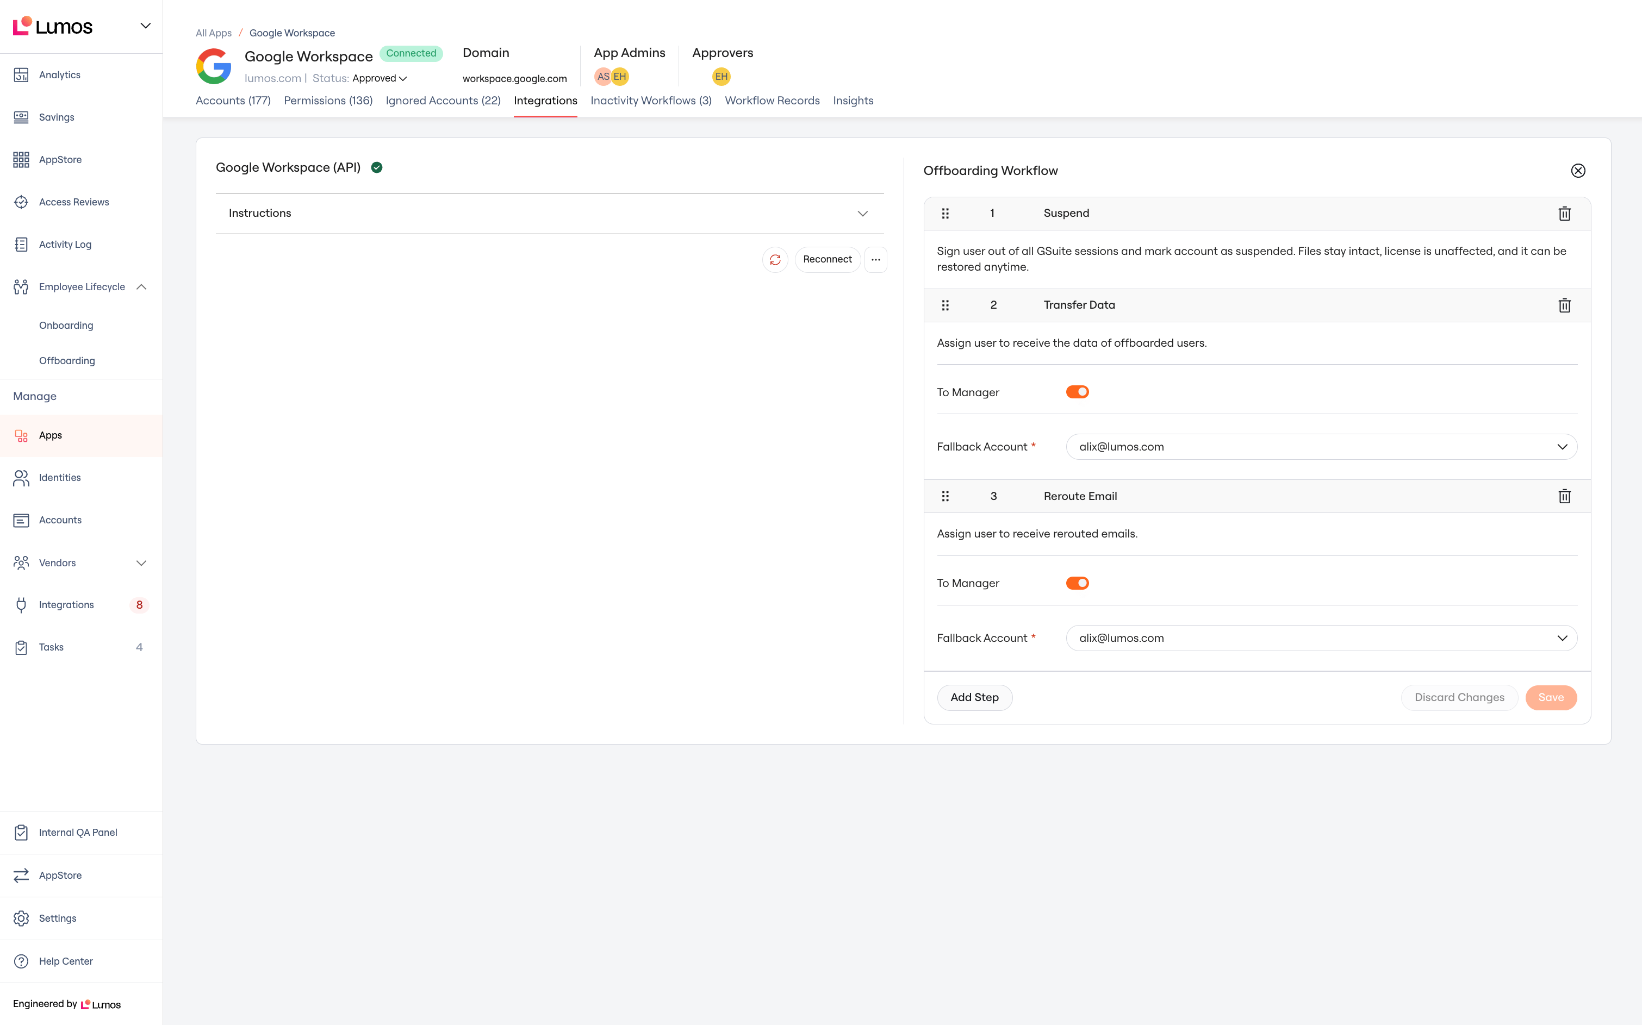Open Reroute Email Fallback Account dropdown
Screen dimensions: 1642x1025
pos(1321,638)
